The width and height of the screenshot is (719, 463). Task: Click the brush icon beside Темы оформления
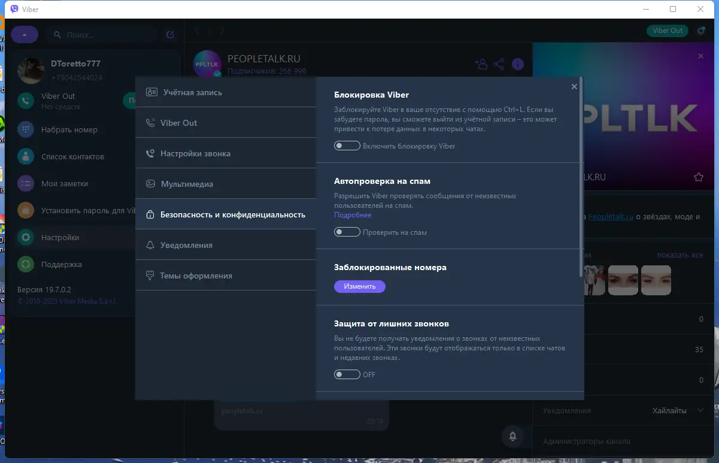pos(150,276)
